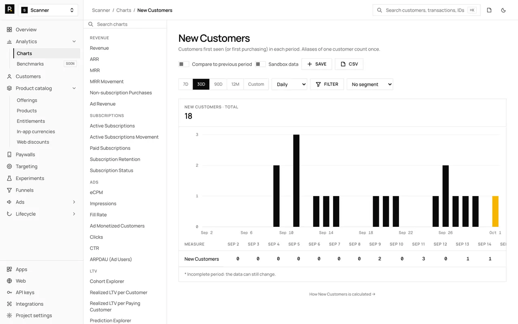Click the Lifecycle icon in sidebar

coord(9,214)
